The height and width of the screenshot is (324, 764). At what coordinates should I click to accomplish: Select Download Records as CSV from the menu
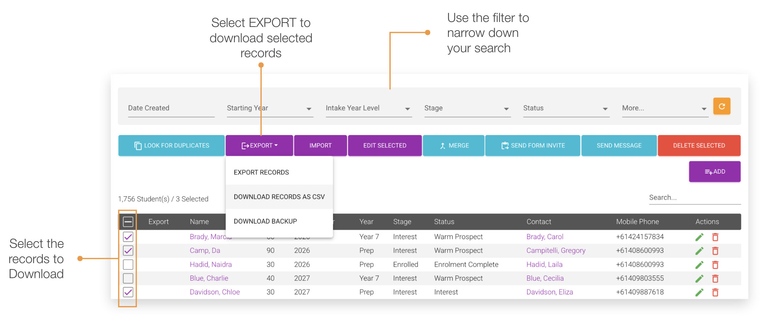pyautogui.click(x=279, y=197)
